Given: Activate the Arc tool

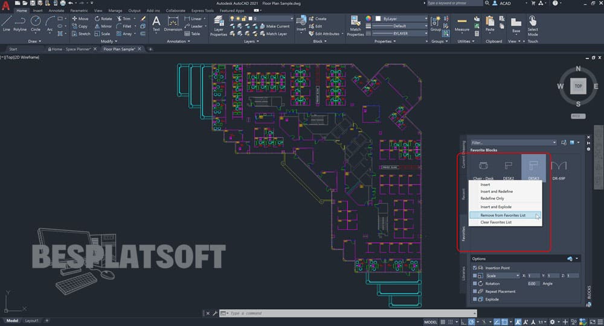Looking at the screenshot, I should click(50, 23).
